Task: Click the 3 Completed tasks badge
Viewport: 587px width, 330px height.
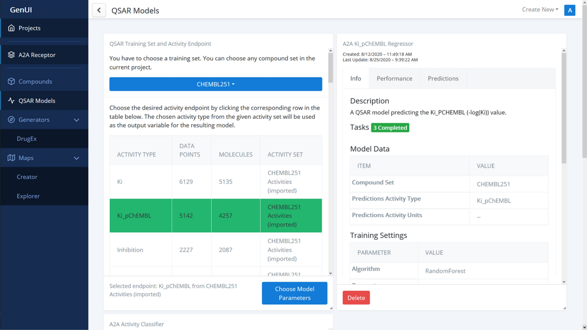Action: (390, 128)
